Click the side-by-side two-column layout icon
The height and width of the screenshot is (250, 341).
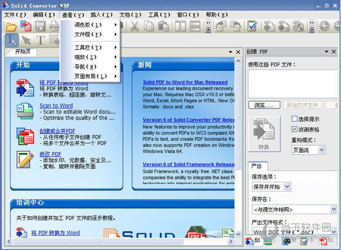point(180,26)
